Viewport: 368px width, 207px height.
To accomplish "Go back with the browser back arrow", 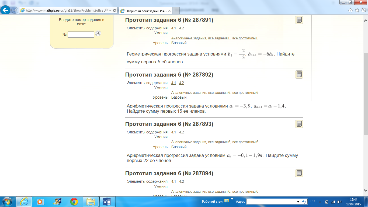I will [6, 10].
